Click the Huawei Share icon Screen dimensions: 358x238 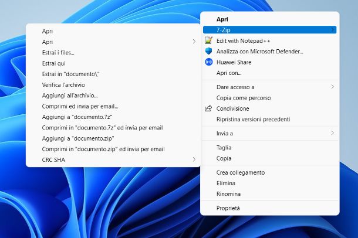point(209,62)
